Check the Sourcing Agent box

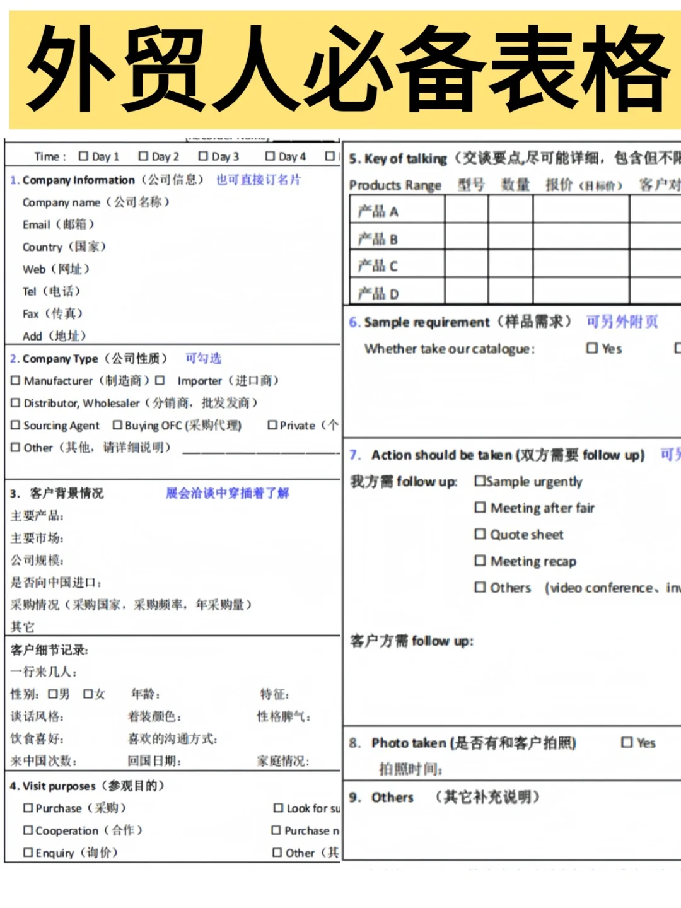point(15,426)
